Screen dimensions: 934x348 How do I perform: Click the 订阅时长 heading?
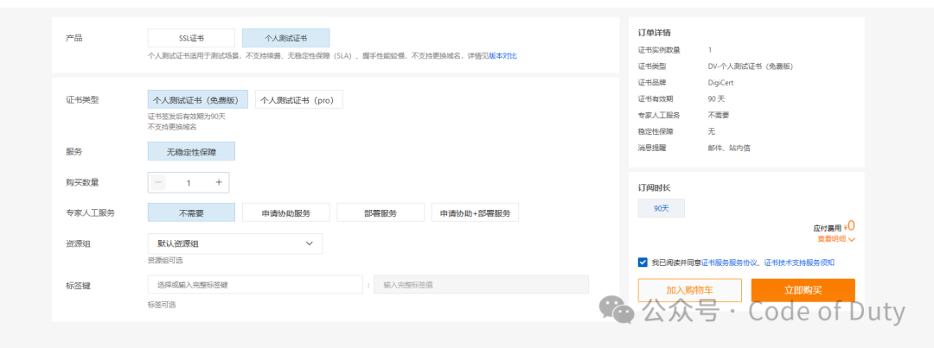pos(655,187)
